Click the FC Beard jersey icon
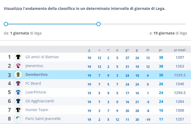Image resolution: width=191 pixels, height=124 pixels. pyautogui.click(x=18, y=84)
